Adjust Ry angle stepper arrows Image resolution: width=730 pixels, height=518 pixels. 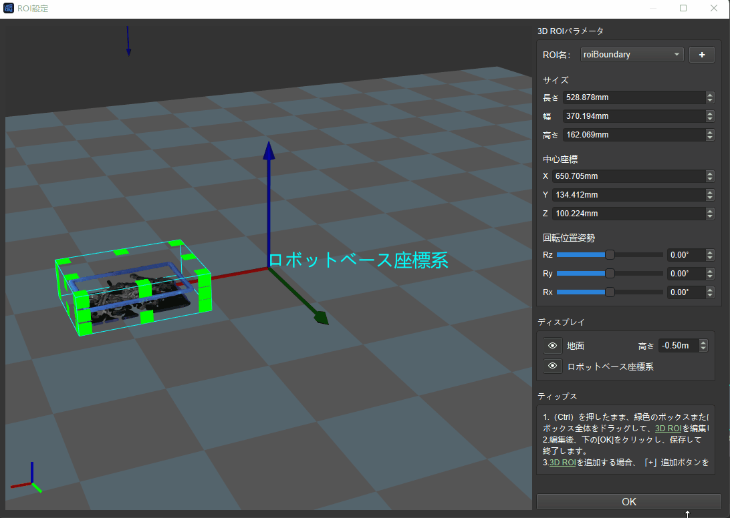710,274
